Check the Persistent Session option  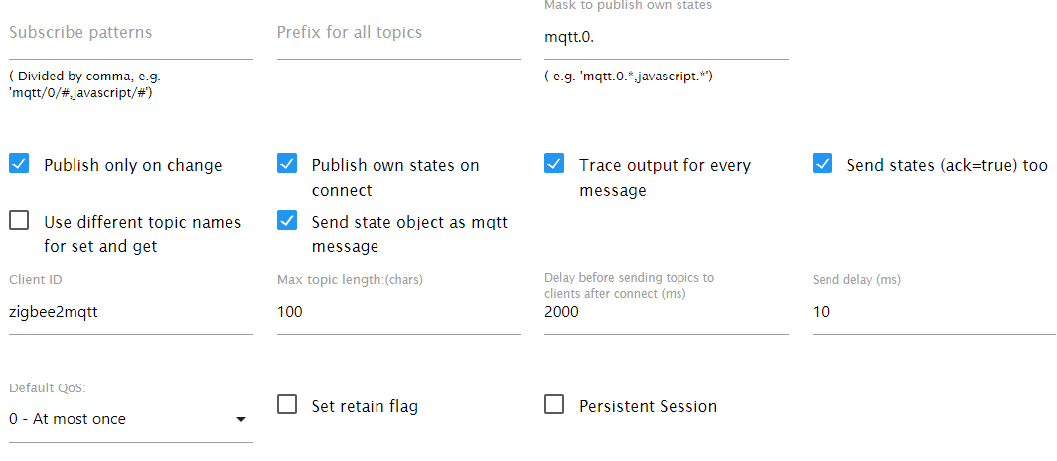tap(554, 405)
